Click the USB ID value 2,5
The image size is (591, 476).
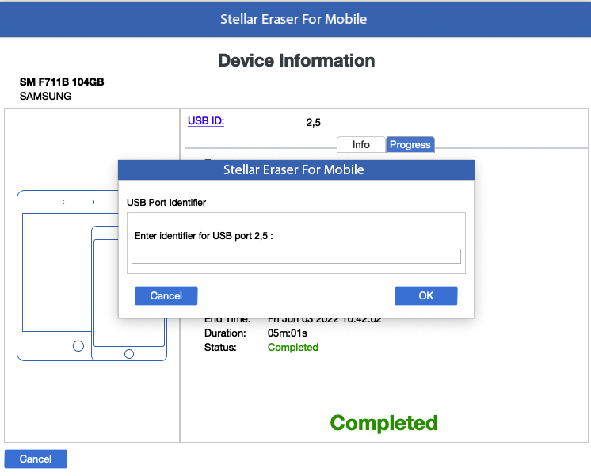point(313,123)
